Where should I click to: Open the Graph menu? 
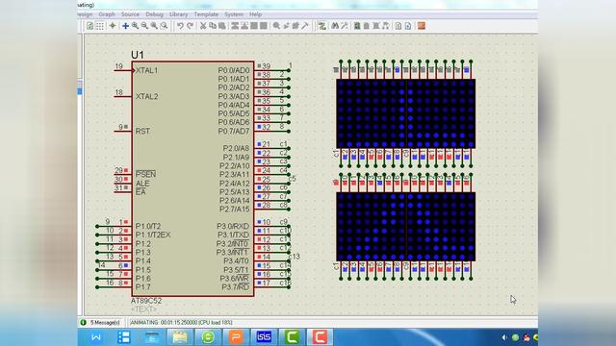click(x=107, y=14)
